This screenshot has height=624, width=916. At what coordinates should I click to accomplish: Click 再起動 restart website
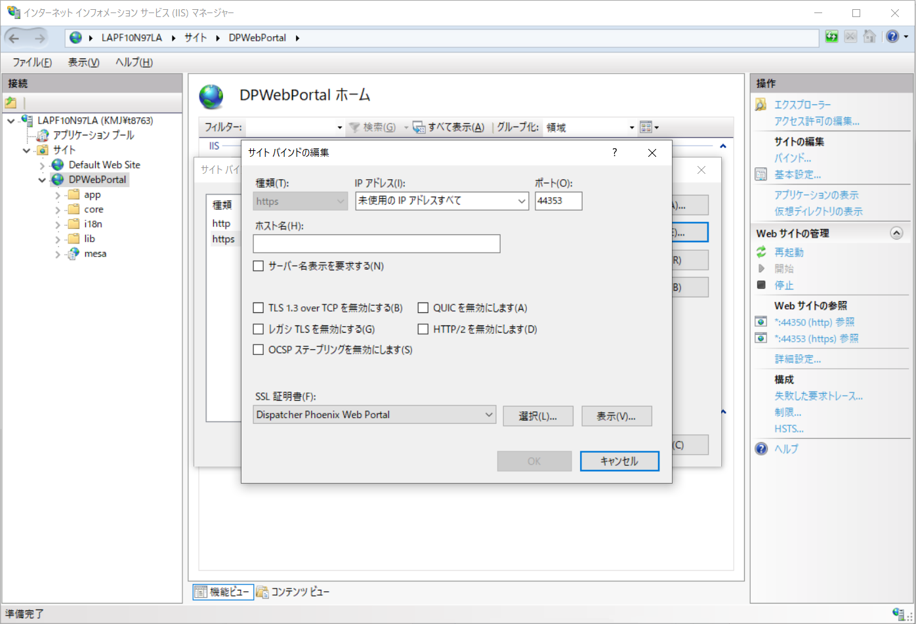pos(789,252)
